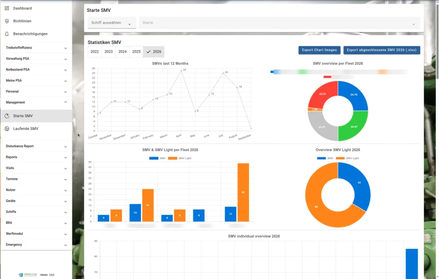The height and width of the screenshot is (279, 439).
Task: Expand the Nutzer section
Action: 36,190
